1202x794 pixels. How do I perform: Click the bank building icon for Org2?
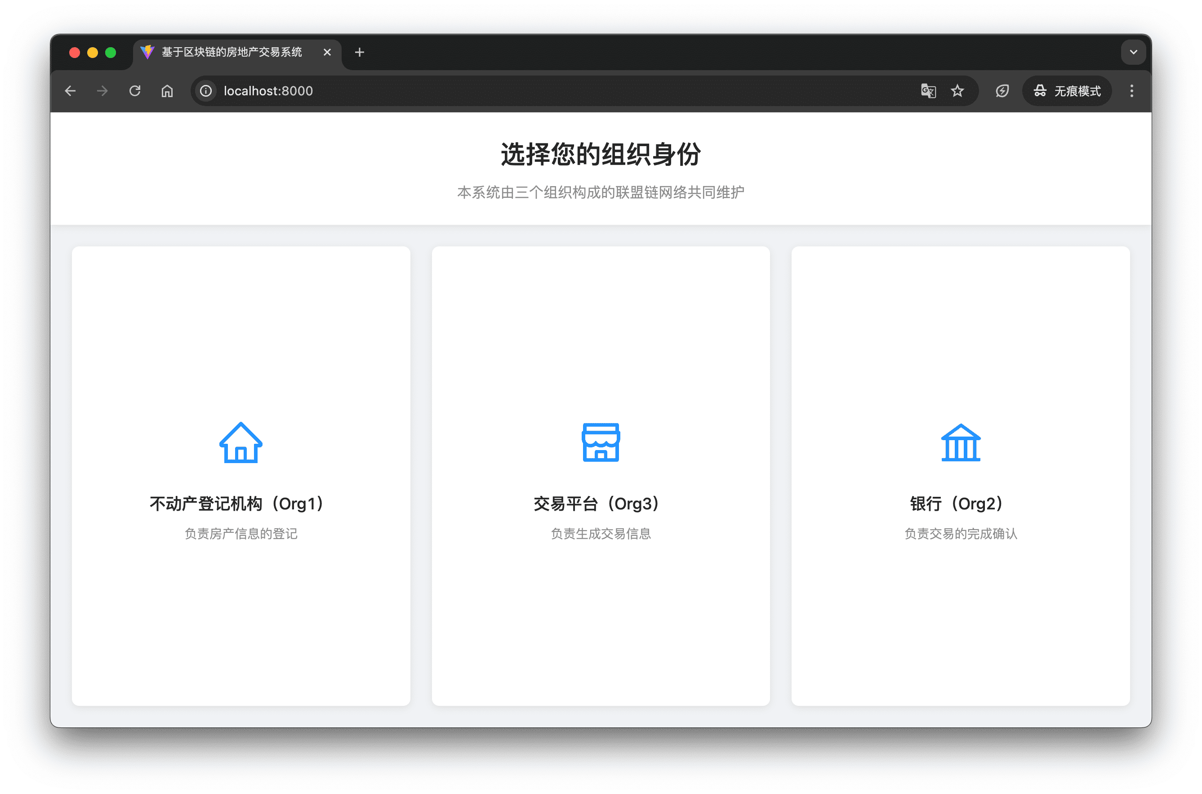[961, 442]
